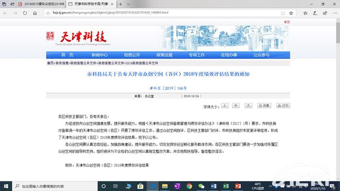Open Excel from taskbar

tap(226, 186)
